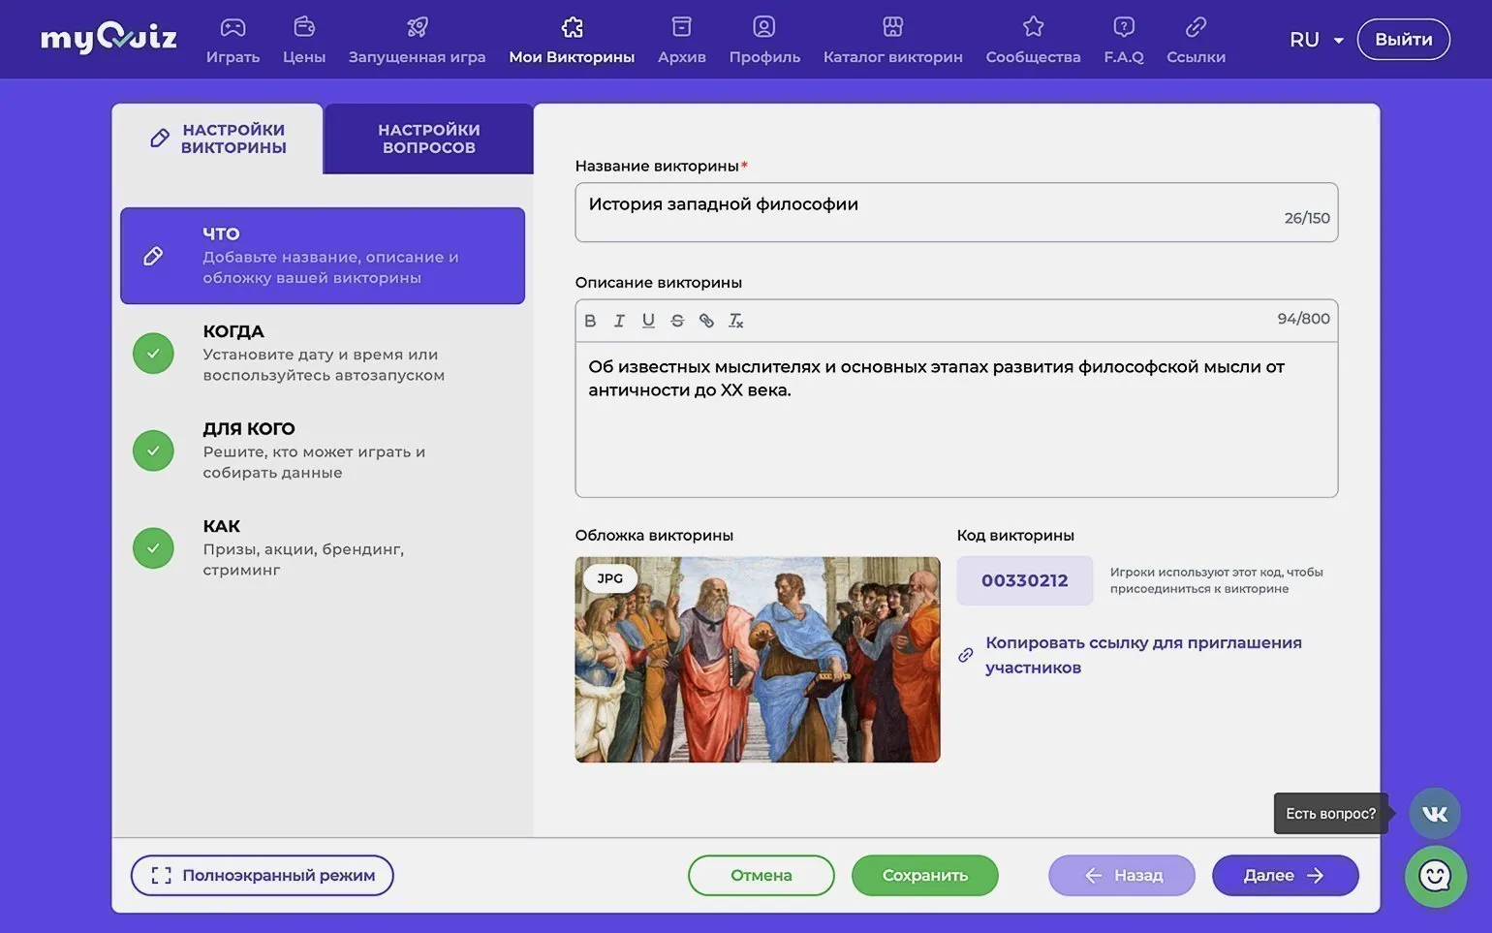
Task: Click the quiz cover image thumbnail
Action: (x=757, y=660)
